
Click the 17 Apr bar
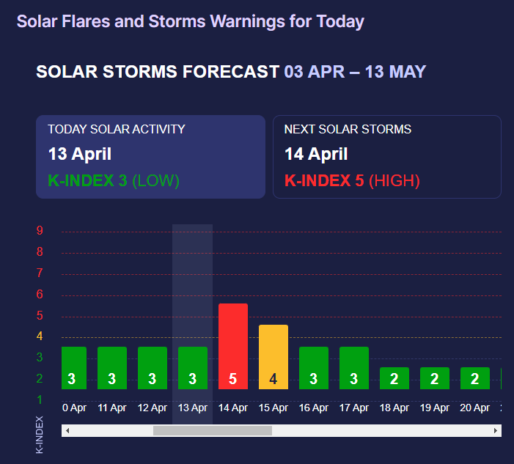(x=354, y=367)
